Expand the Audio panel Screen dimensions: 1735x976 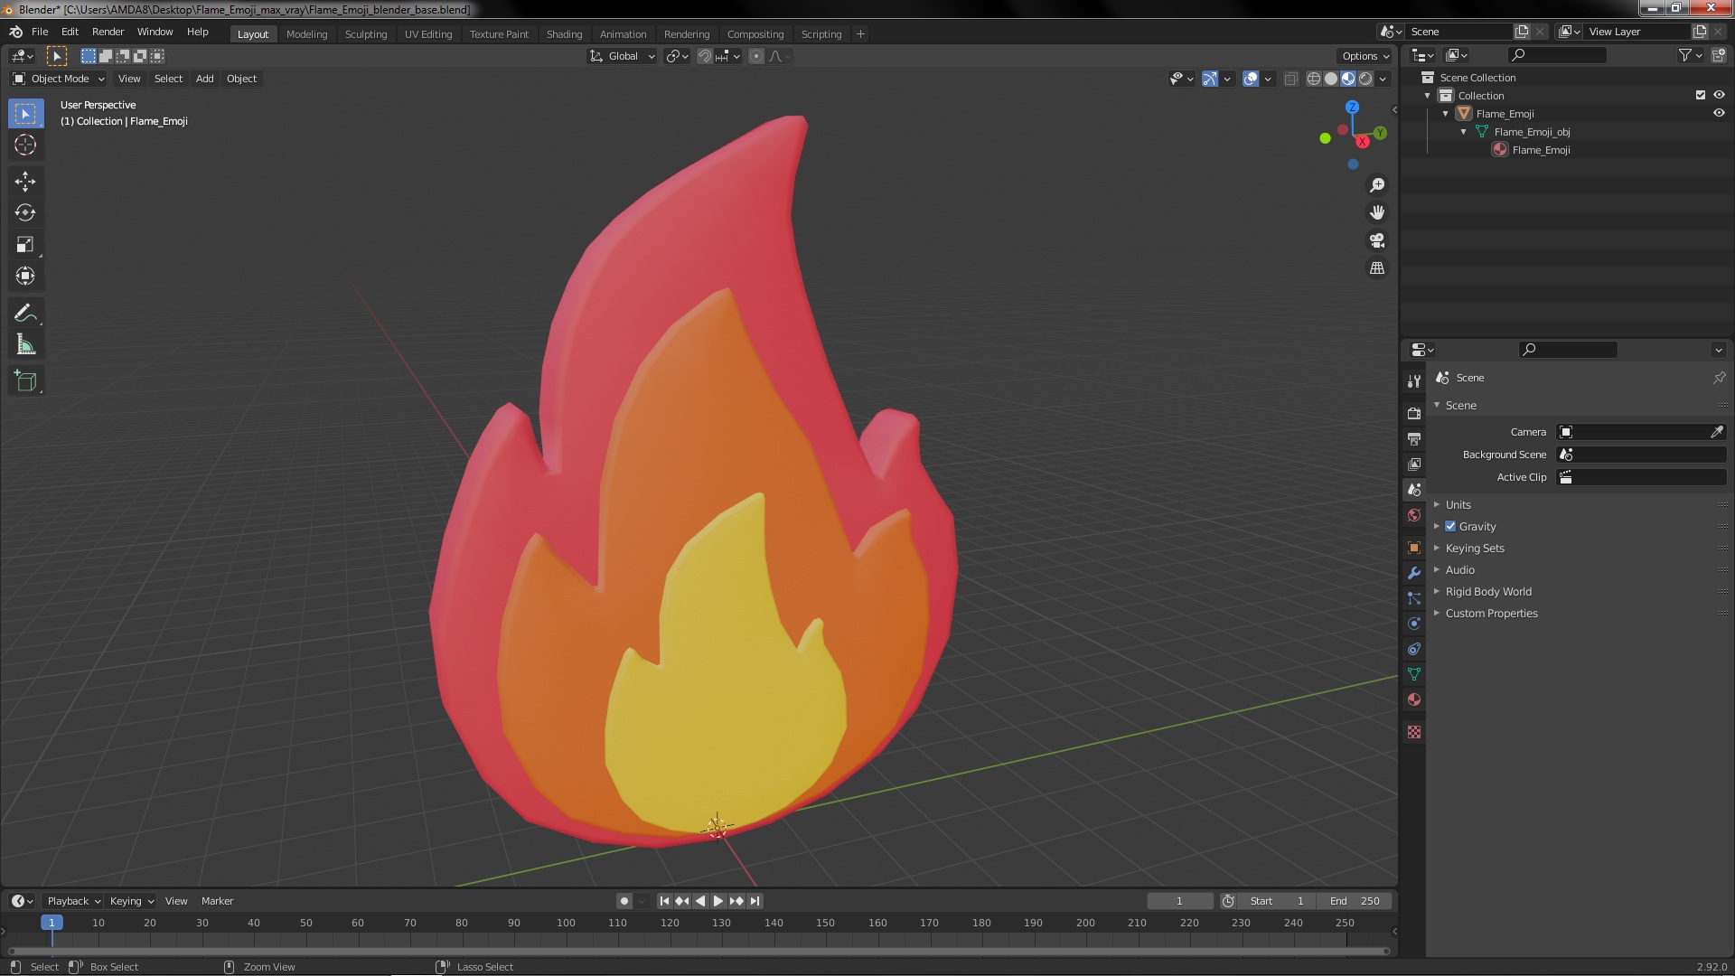click(1459, 569)
